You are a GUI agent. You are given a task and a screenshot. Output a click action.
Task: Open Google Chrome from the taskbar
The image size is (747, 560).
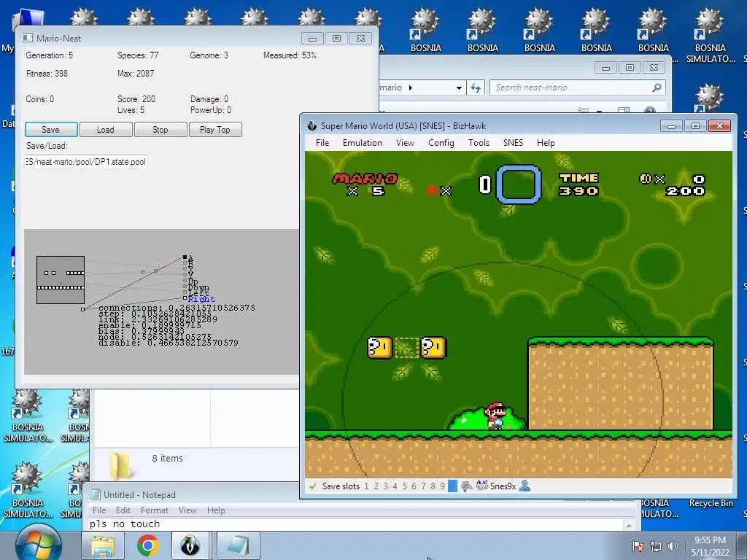tap(147, 545)
